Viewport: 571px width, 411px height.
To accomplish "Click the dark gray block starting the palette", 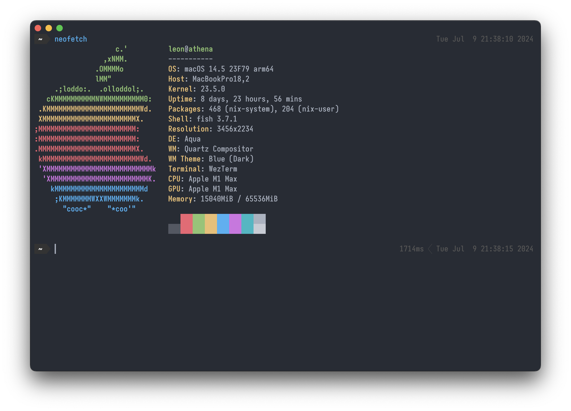I will pyautogui.click(x=174, y=229).
